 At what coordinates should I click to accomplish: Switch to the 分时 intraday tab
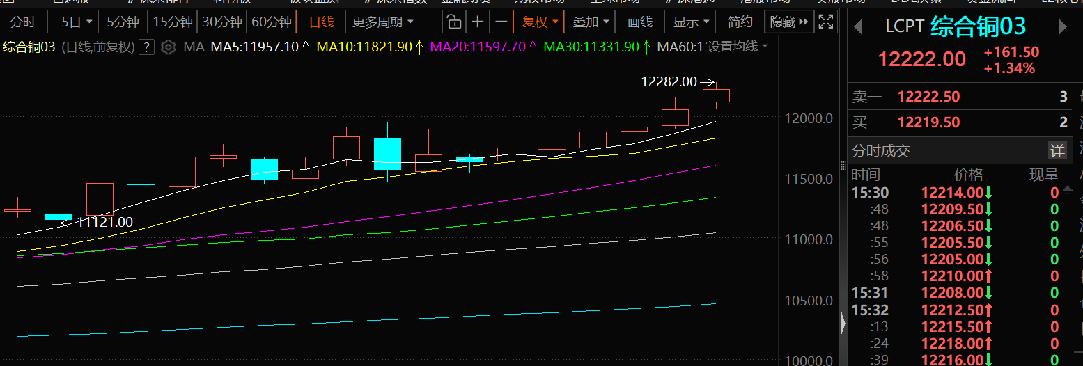[23, 22]
